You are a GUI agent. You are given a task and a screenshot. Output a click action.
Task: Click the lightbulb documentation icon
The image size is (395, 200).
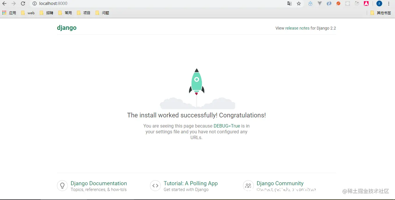coord(62,186)
